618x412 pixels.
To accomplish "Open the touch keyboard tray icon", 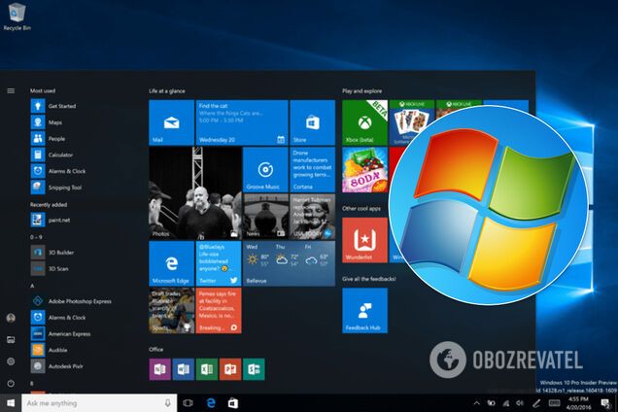I will pyautogui.click(x=554, y=403).
